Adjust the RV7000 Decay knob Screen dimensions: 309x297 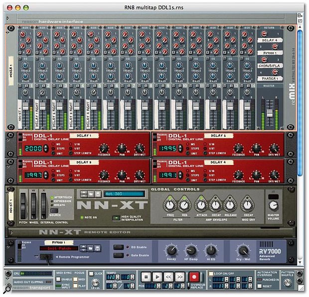click(x=171, y=251)
